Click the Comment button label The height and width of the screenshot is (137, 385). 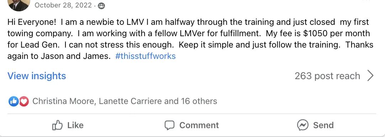pyautogui.click(x=199, y=125)
